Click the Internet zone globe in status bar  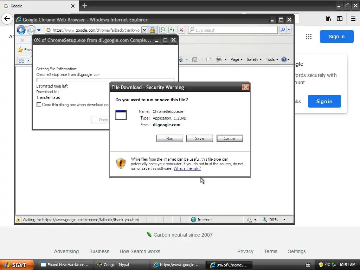(x=194, y=219)
